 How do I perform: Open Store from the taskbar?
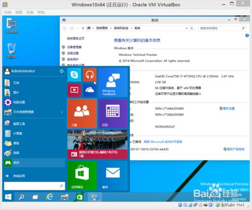coord(80,197)
